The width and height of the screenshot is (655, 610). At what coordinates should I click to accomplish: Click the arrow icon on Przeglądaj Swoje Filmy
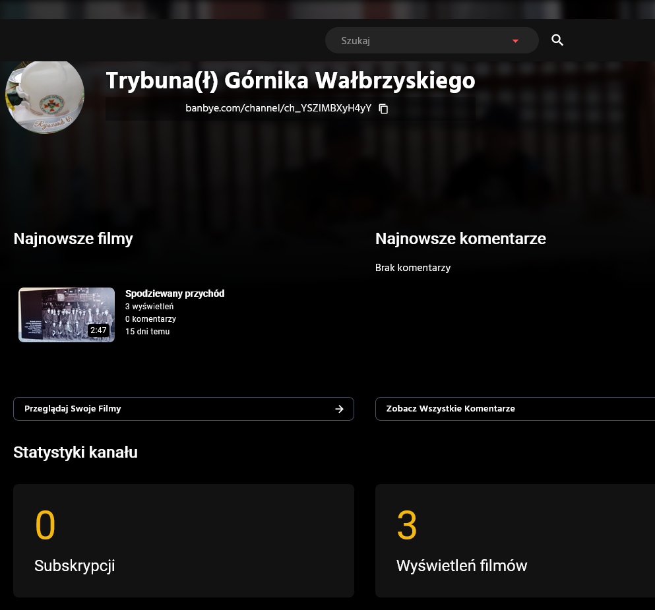[x=339, y=409]
